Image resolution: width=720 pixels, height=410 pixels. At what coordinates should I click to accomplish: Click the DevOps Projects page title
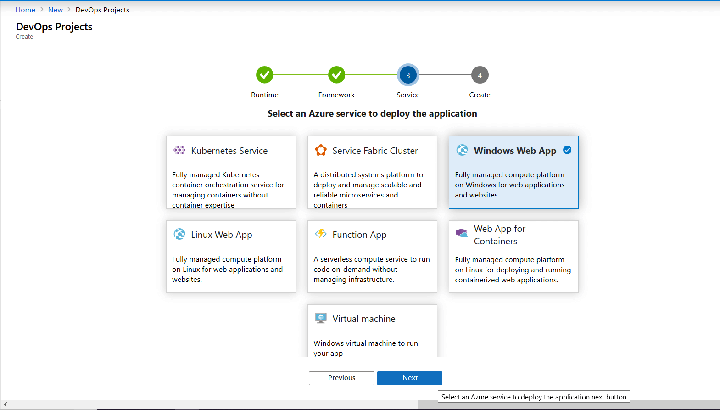coord(54,27)
